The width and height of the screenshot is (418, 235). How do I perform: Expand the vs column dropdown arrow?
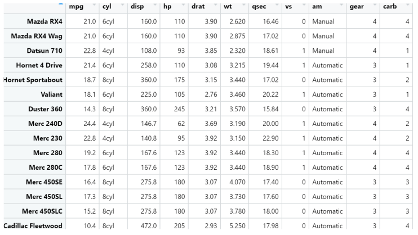tap(304, 5)
